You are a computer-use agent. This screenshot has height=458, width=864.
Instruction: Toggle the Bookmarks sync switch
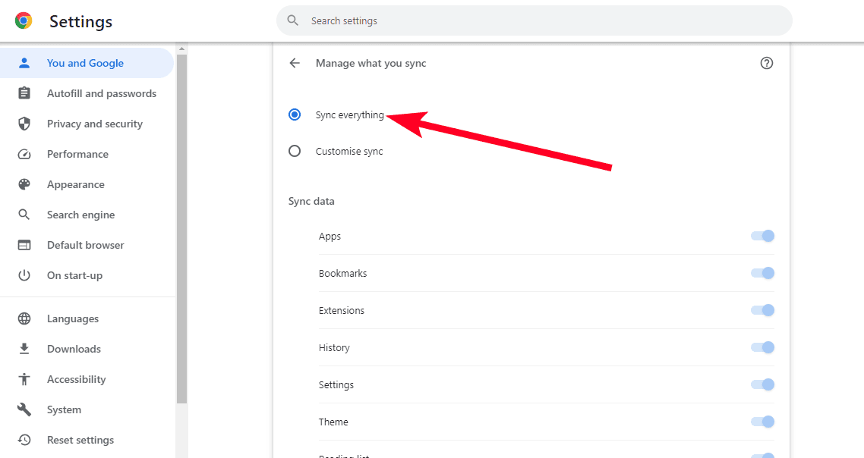point(762,273)
